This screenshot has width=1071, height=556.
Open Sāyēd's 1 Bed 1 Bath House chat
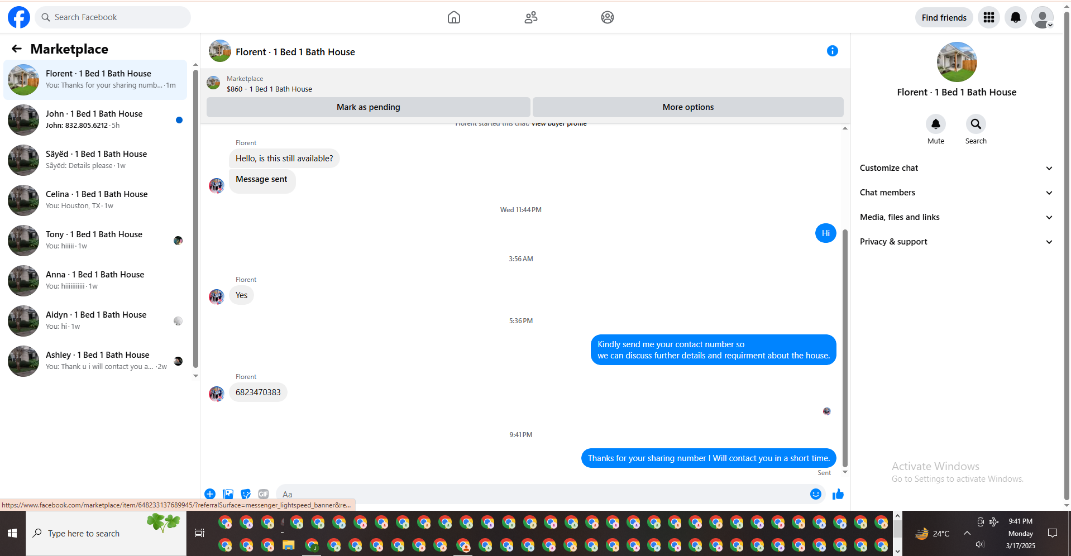[95, 160]
